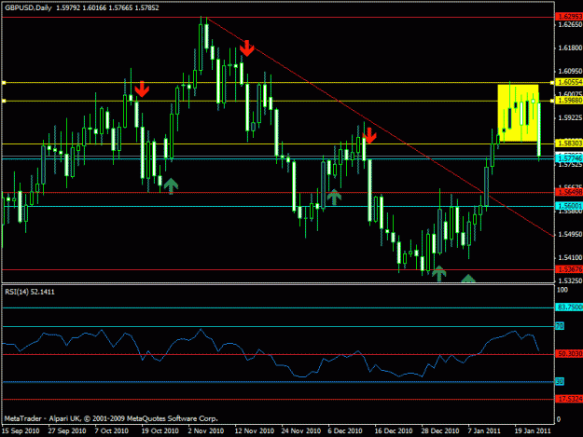This screenshot has width=583, height=437.
Task: Select the descending red trendline
Action: (x=380, y=126)
